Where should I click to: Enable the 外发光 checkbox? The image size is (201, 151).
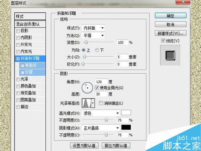coord(18,45)
